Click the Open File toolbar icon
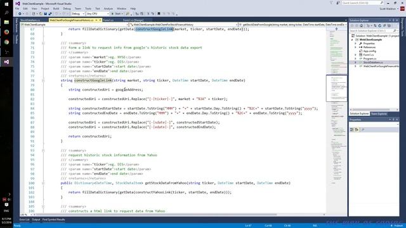The height and width of the screenshot is (228, 406). (x=41, y=14)
